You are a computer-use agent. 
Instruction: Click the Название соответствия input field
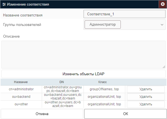point(124,14)
